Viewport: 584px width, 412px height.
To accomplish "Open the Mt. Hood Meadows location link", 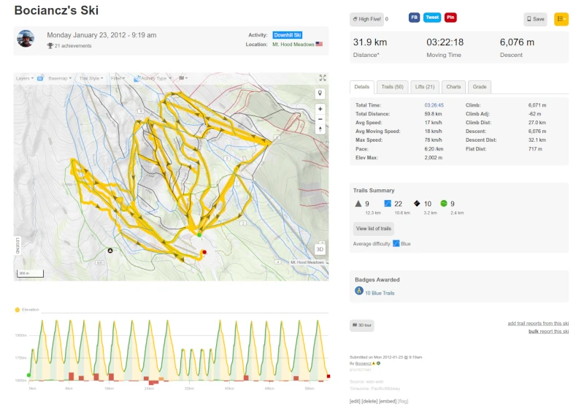I will [293, 45].
